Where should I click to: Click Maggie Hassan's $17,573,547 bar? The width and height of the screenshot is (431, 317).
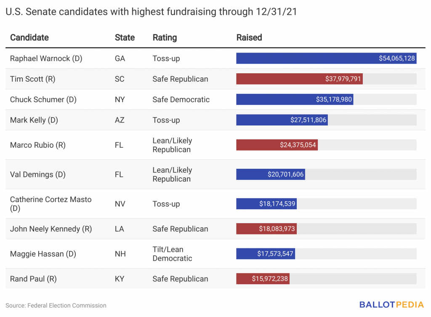click(x=266, y=254)
